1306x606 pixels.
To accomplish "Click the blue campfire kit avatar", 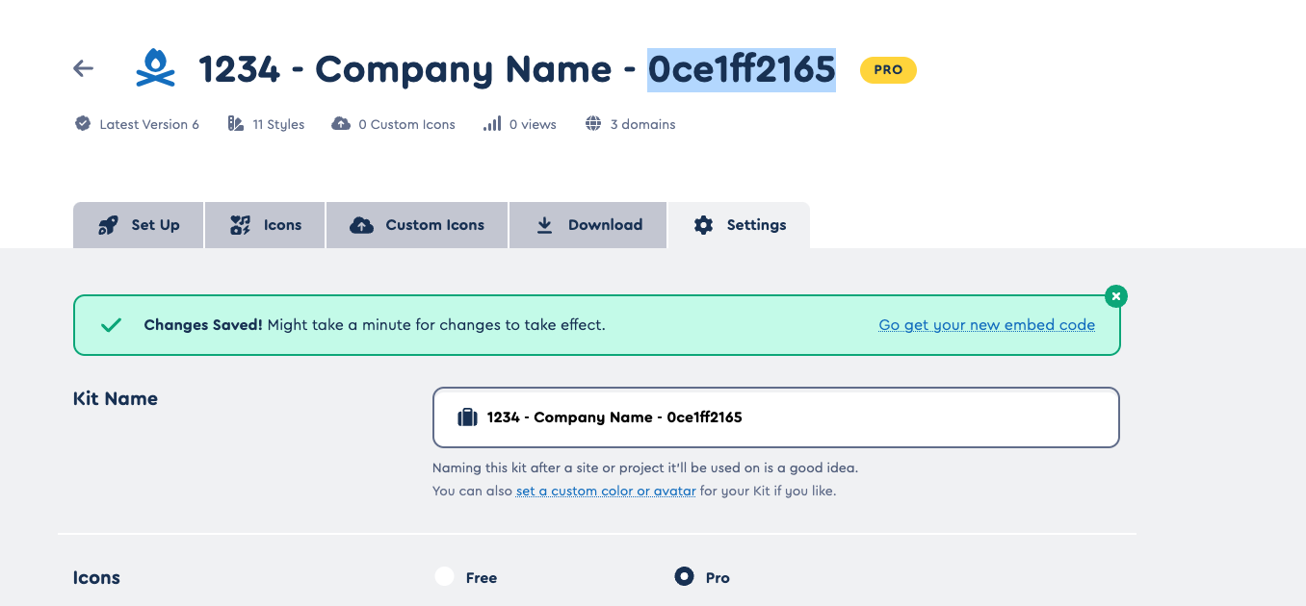I will [x=155, y=68].
